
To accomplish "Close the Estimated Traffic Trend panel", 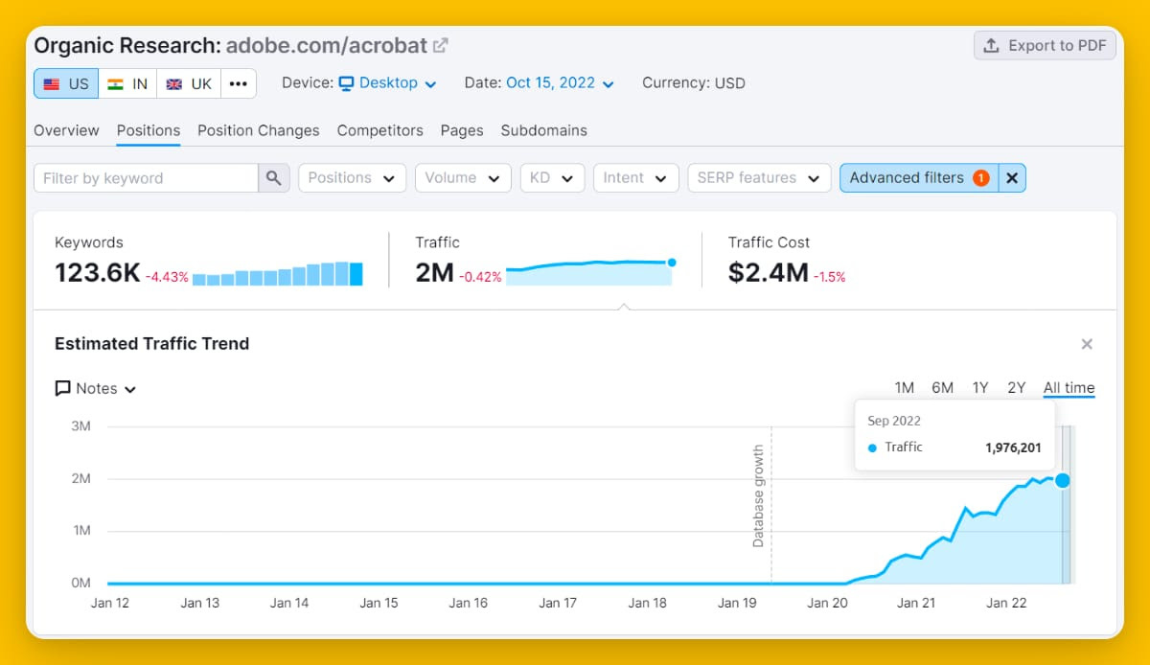I will [1087, 344].
